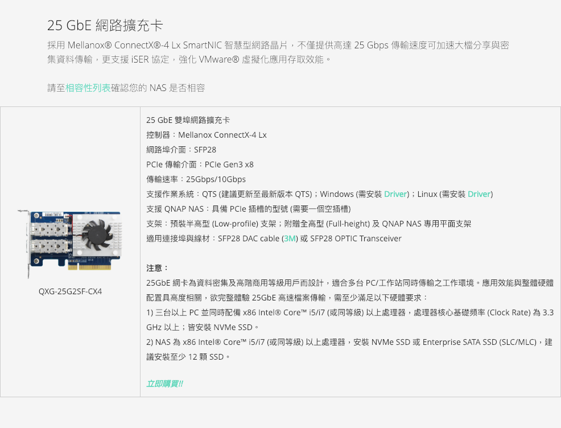The width and height of the screenshot is (561, 428).
Task: Click the 25 GbE 網路擴充卡 heading
Action: pos(105,25)
